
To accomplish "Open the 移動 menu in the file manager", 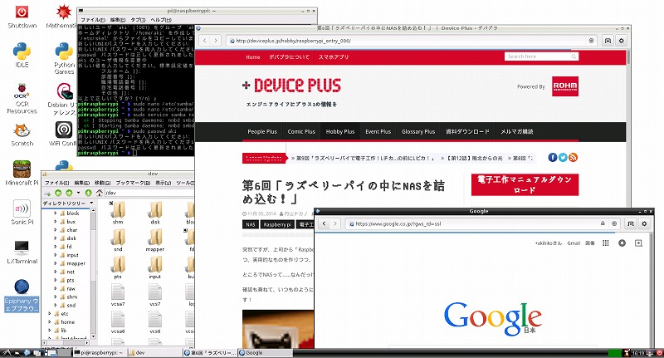I will click(103, 183).
